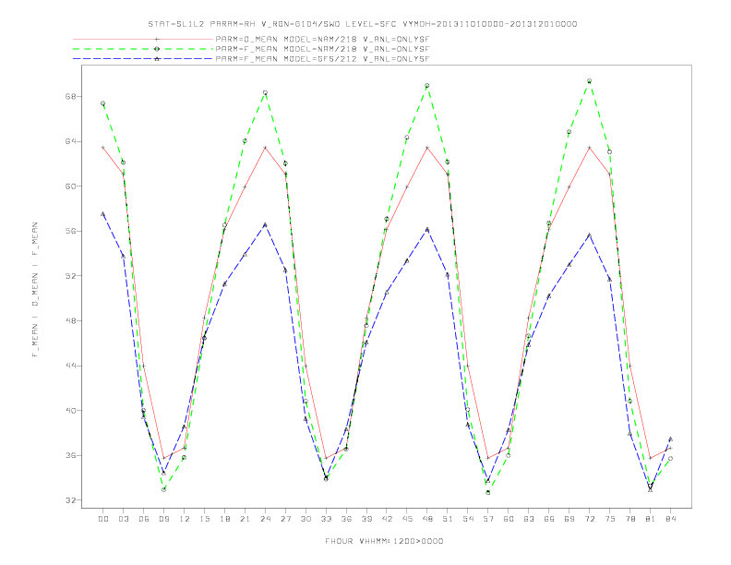This screenshot has width=731, height=565.
Task: Click the green dashed legend line sample
Action: (x=143, y=49)
